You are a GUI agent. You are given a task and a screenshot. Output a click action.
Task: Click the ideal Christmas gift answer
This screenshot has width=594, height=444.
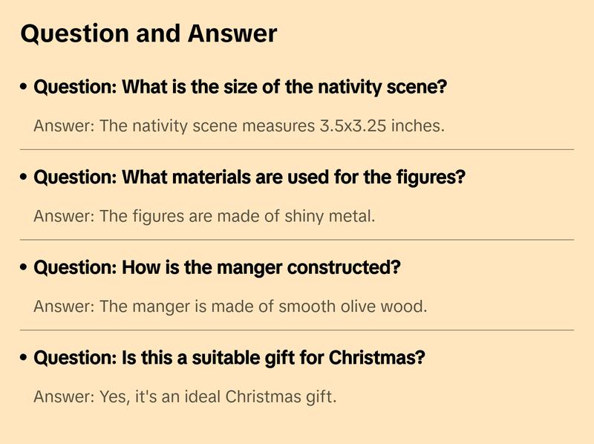tap(185, 396)
